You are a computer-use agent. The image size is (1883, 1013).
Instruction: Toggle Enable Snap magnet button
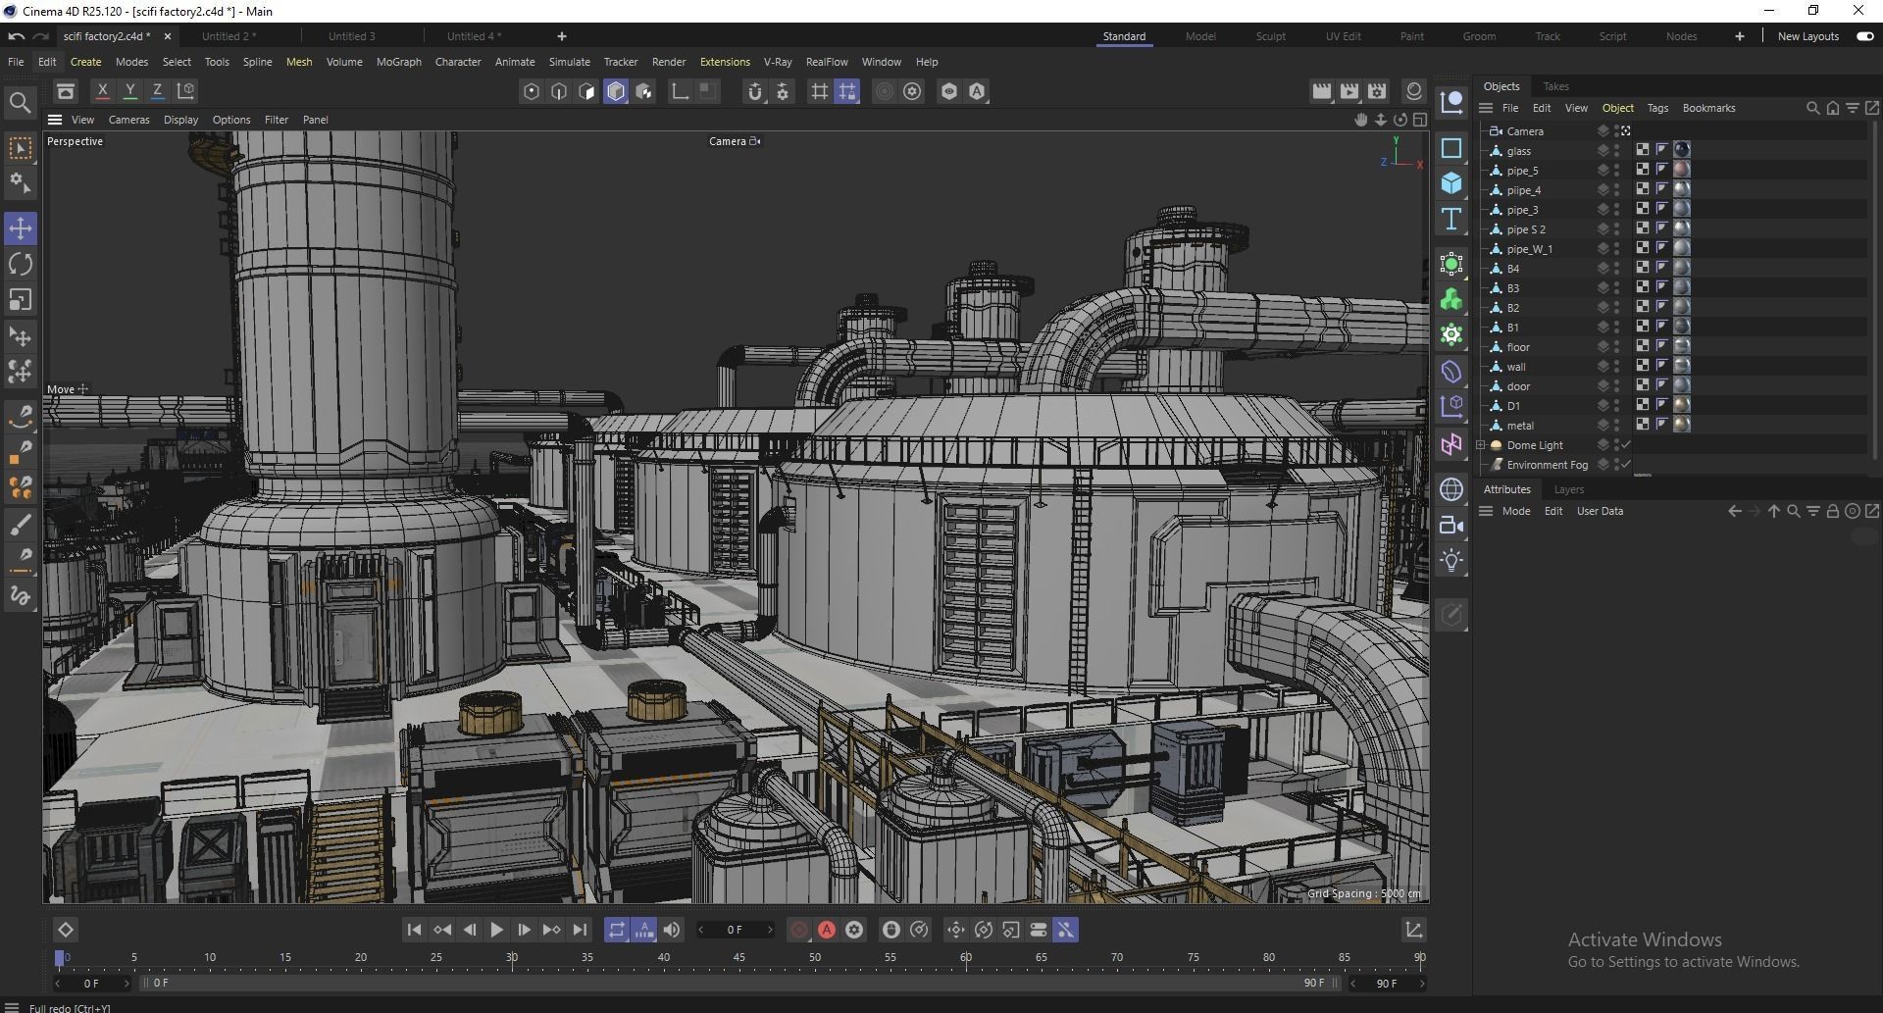[x=754, y=91]
